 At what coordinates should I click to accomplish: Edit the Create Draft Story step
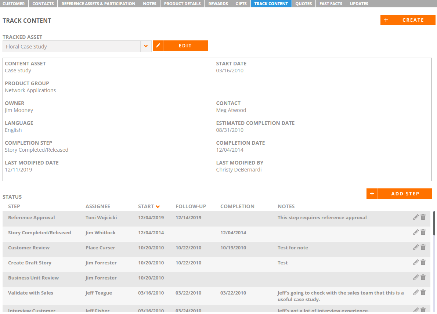(x=416, y=263)
